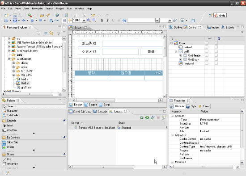Switch to the Style tab in Properties
The image size is (246, 176).
(191, 106)
